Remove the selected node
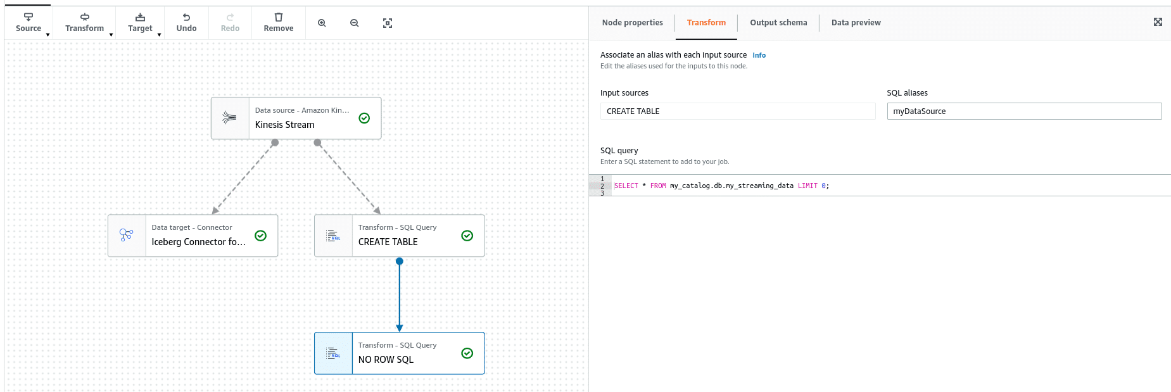Image resolution: width=1171 pixels, height=392 pixels. (279, 23)
